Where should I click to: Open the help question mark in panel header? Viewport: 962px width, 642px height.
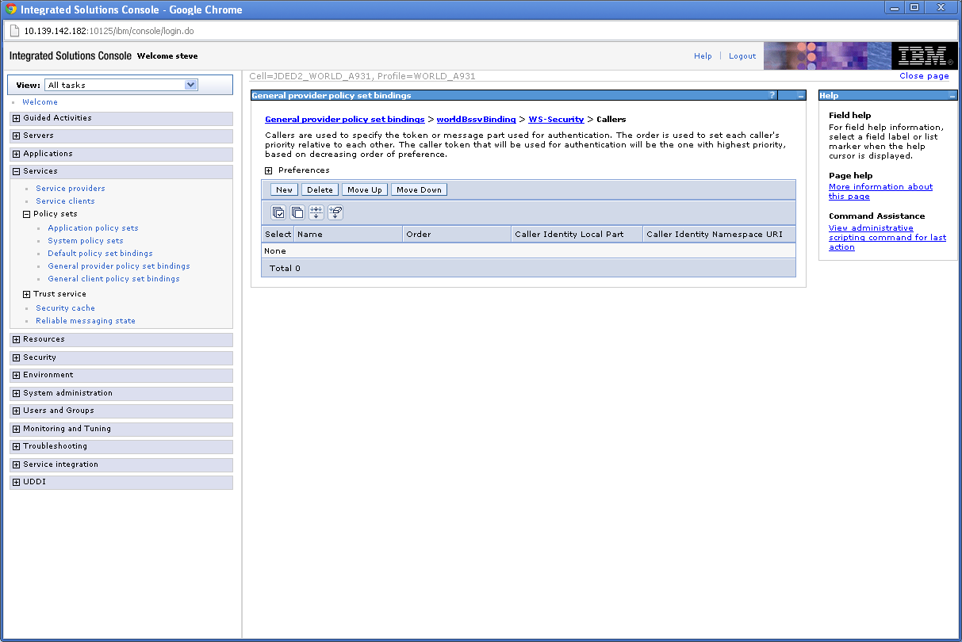click(x=772, y=95)
